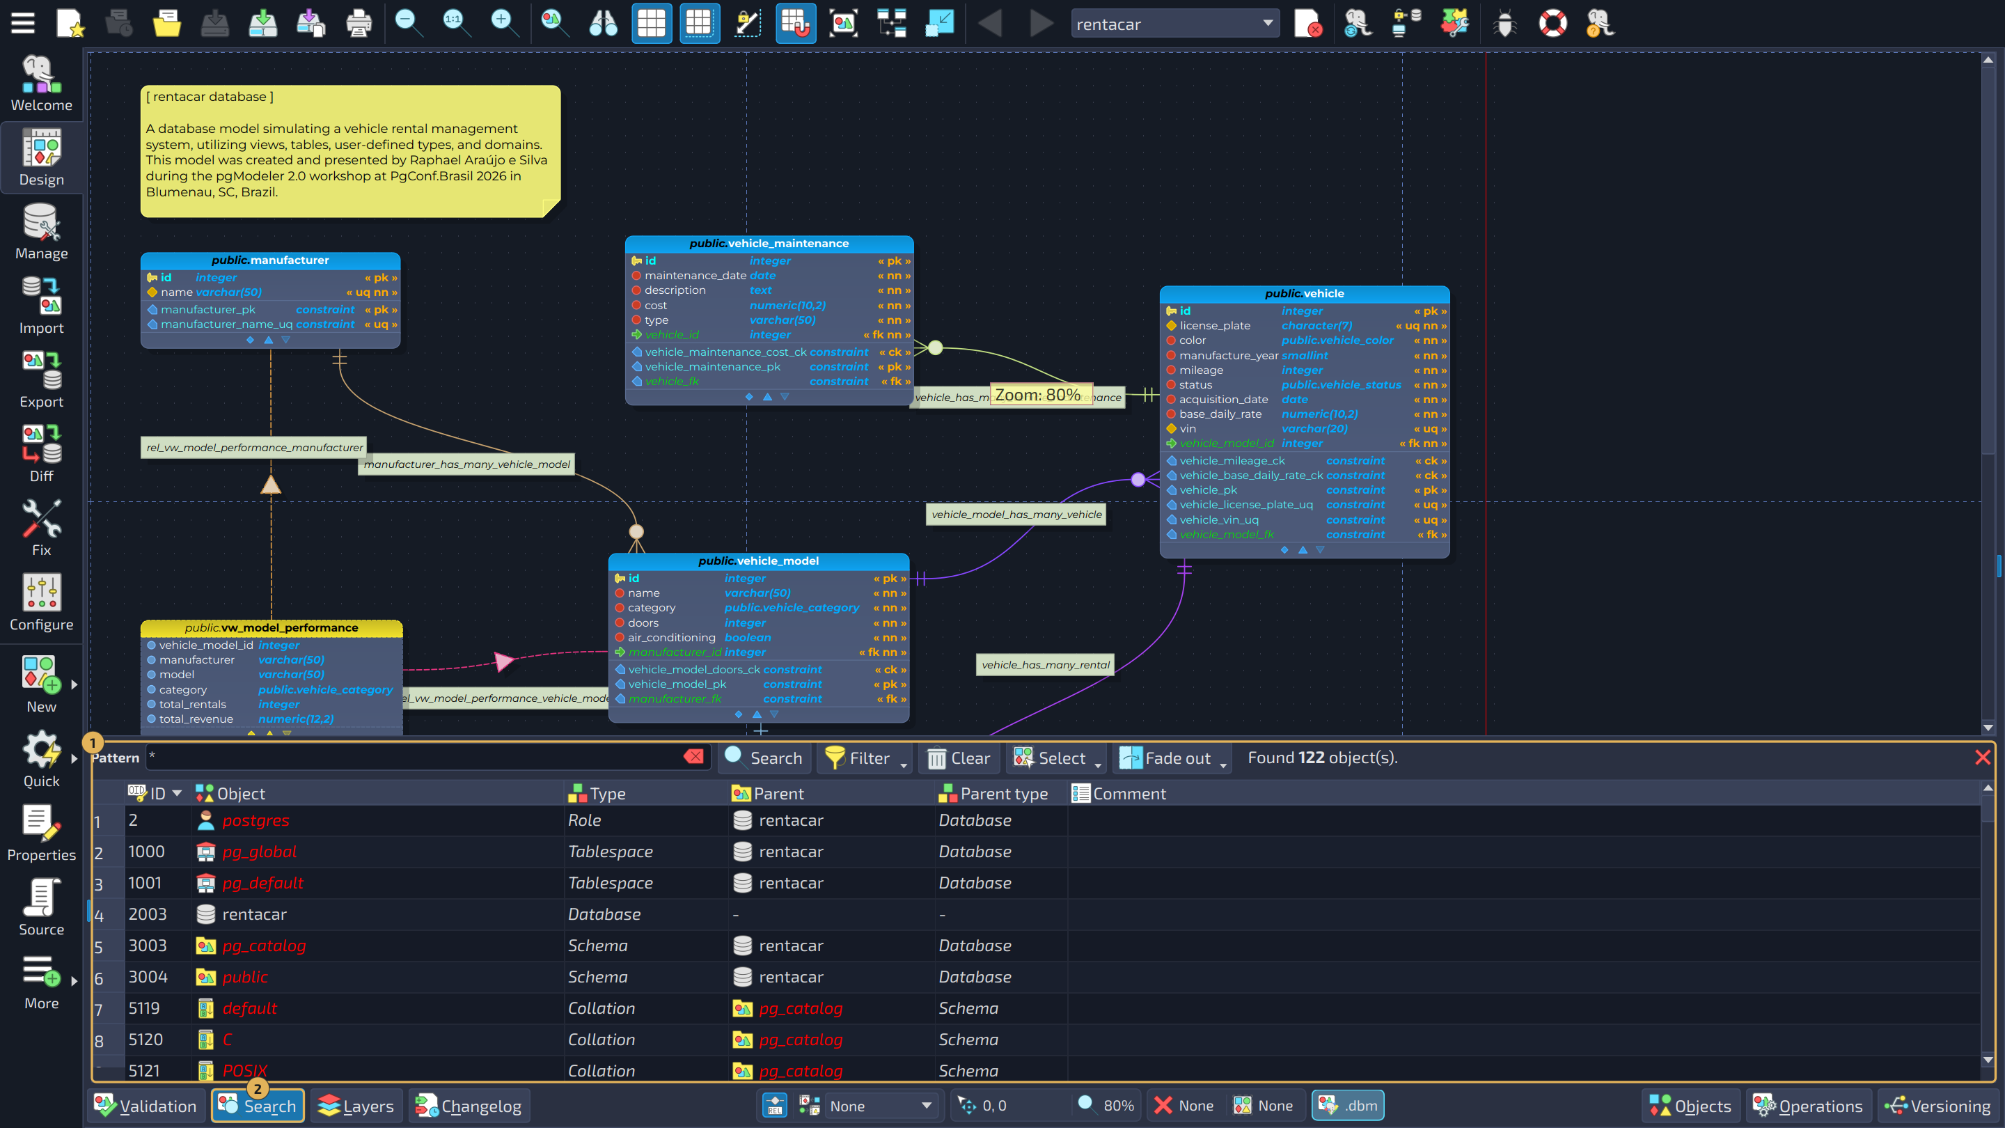Open the Operations panel button
2005x1128 pixels.
click(x=1807, y=1106)
